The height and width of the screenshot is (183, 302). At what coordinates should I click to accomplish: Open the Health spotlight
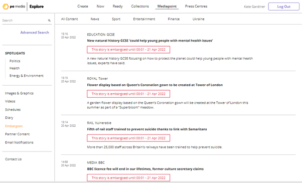(15, 68)
